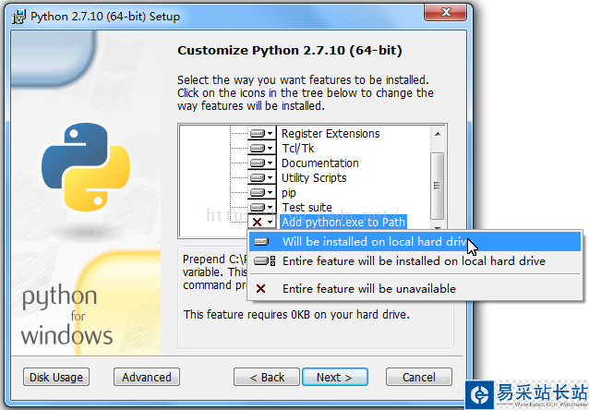
Task: Select the Utility Scripts feature label
Action: coord(314,177)
